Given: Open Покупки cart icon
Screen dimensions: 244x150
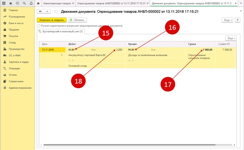Looking at the screenshot, I should click(5, 36).
